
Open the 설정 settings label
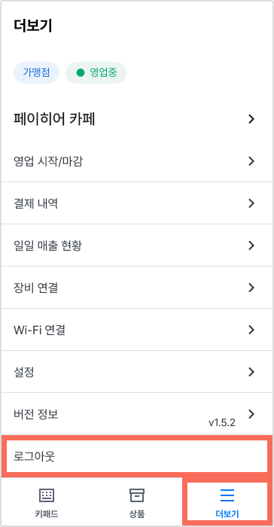[x=24, y=372]
